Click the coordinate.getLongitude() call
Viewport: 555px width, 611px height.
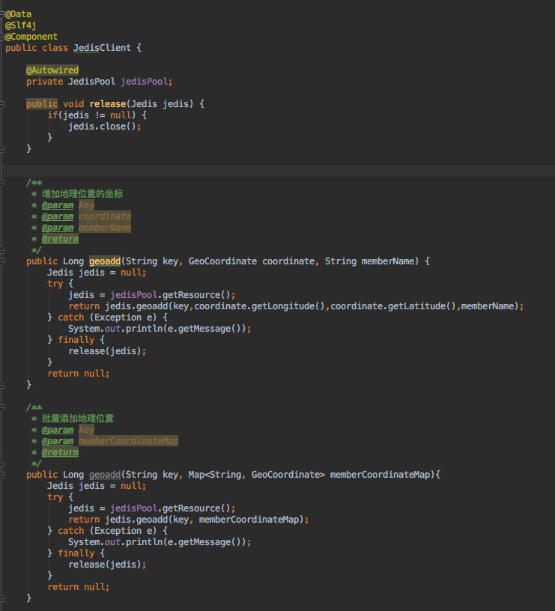(260, 306)
